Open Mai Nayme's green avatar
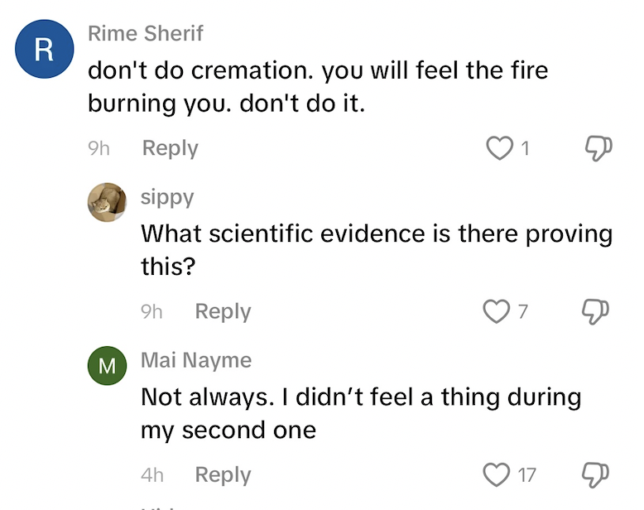The width and height of the screenshot is (644, 510). (108, 366)
